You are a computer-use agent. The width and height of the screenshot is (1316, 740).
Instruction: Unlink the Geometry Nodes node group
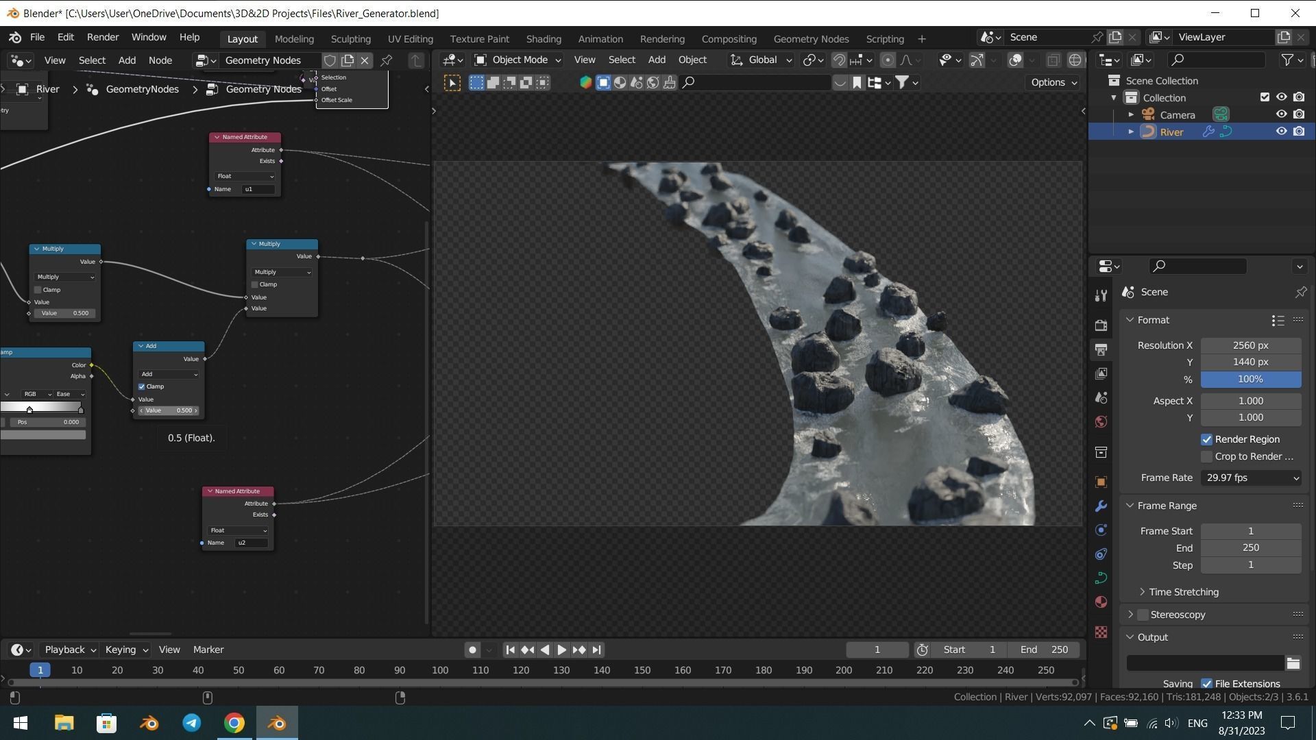coord(365,60)
